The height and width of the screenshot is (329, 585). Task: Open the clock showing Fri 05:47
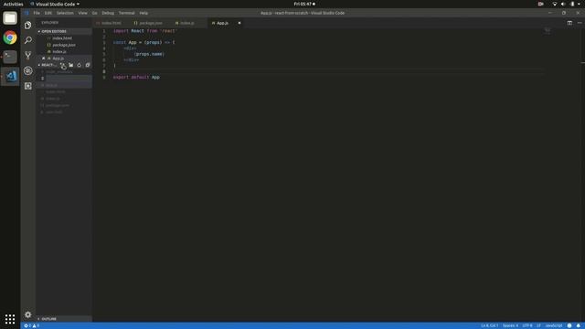point(304,4)
